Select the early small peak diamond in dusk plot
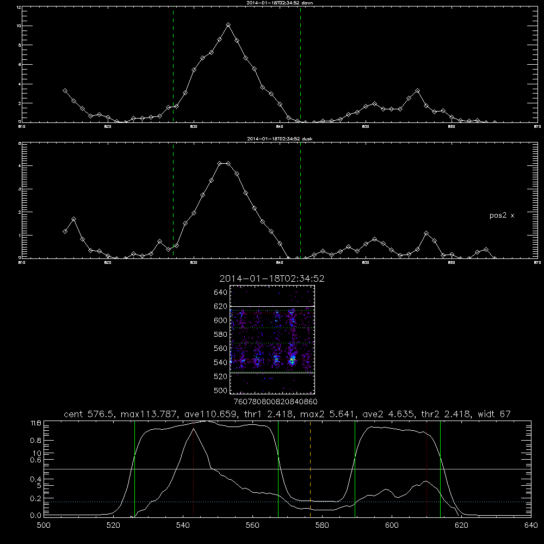Screen dimensions: 544x544 73,219
